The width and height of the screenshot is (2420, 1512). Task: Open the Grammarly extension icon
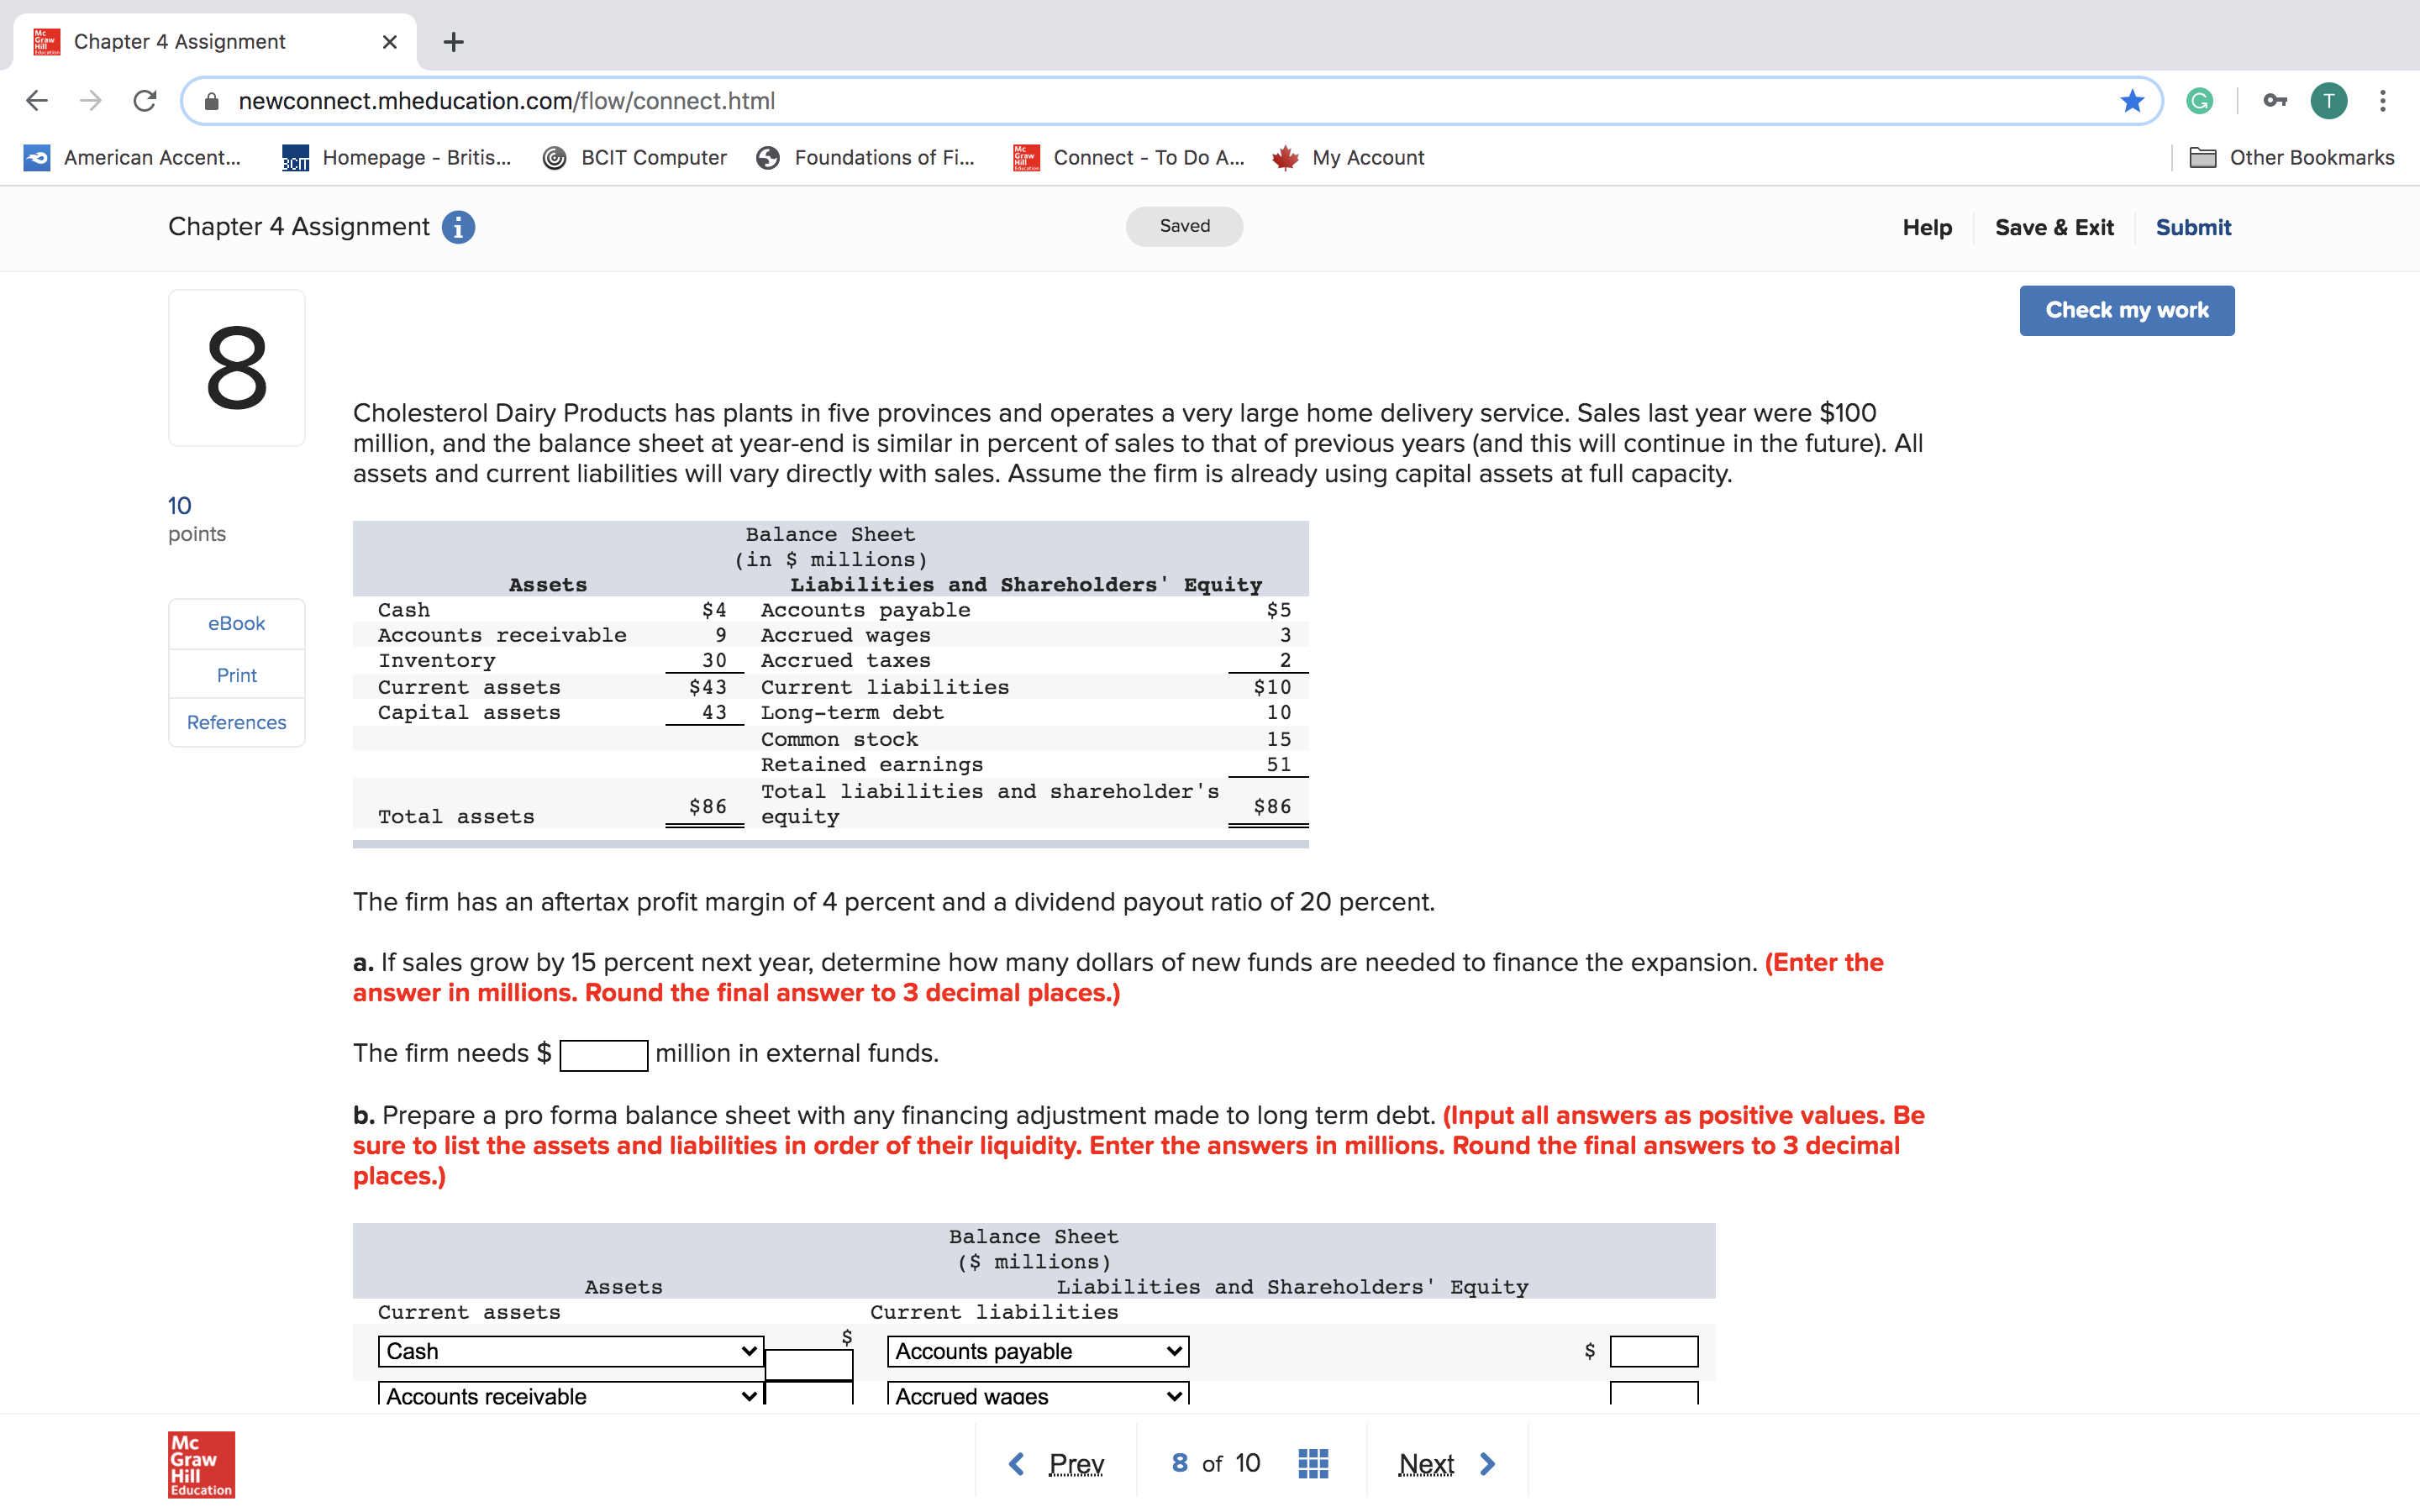2199,101
